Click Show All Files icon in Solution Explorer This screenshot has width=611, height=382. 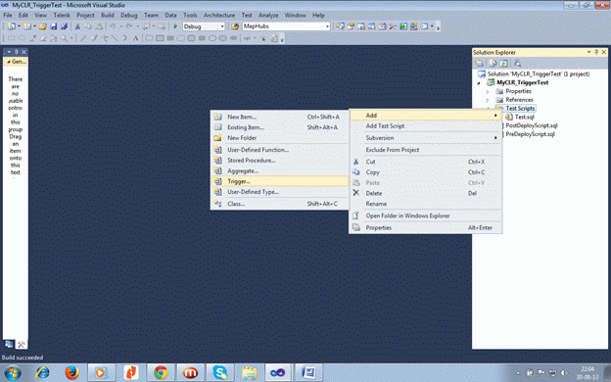point(493,63)
